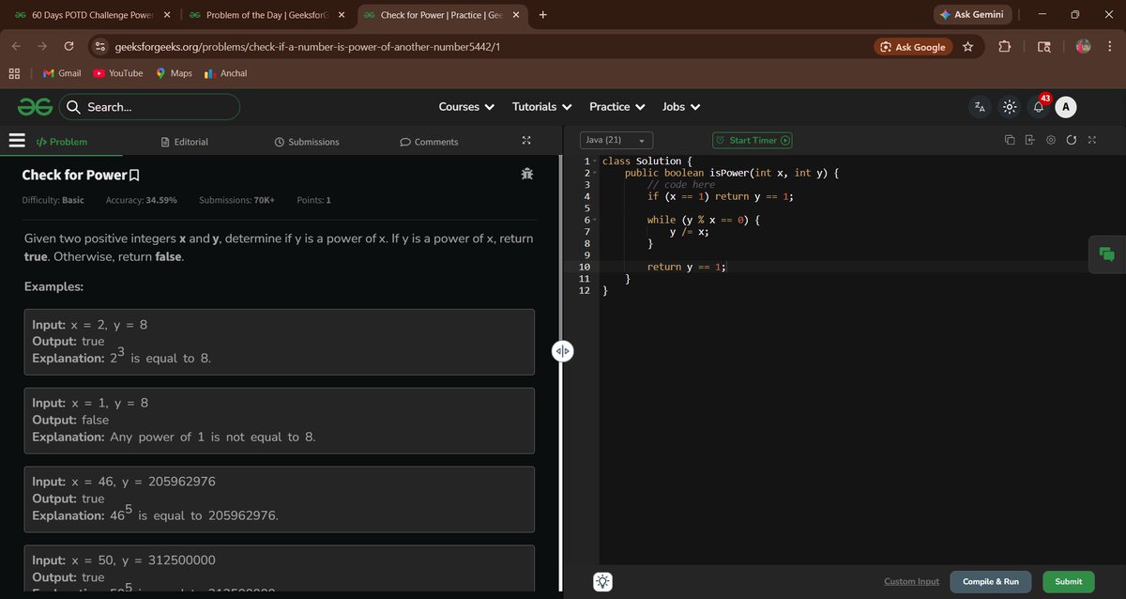The image size is (1126, 599).
Task: Open the hamburger menu beside Problem tab
Action: point(16,141)
